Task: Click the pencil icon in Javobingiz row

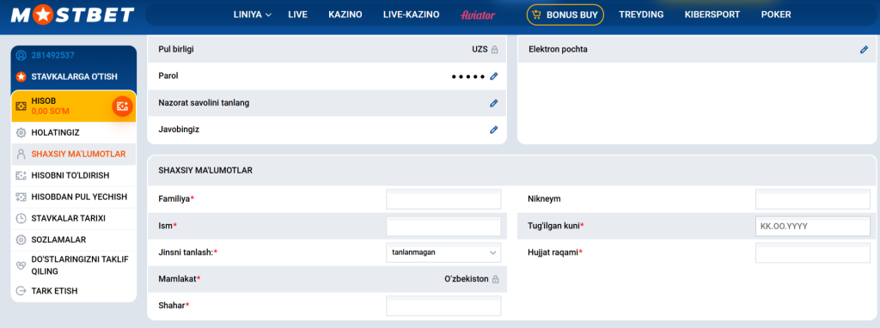Action: (494, 130)
